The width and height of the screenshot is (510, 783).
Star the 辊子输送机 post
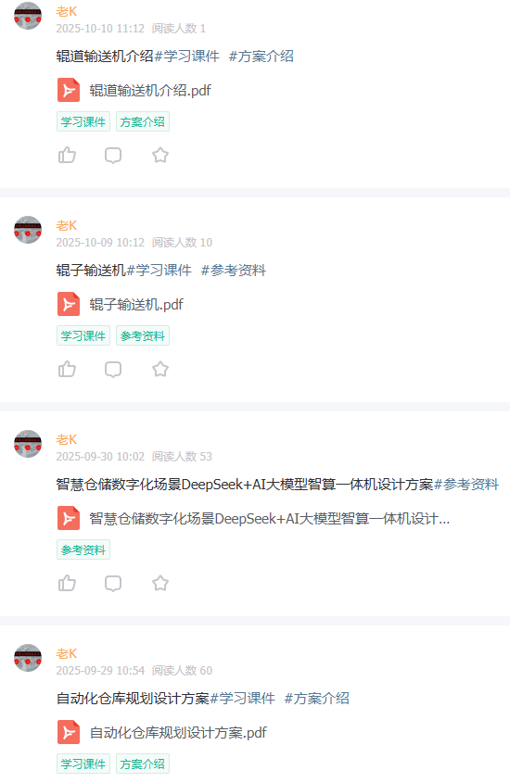pos(160,370)
